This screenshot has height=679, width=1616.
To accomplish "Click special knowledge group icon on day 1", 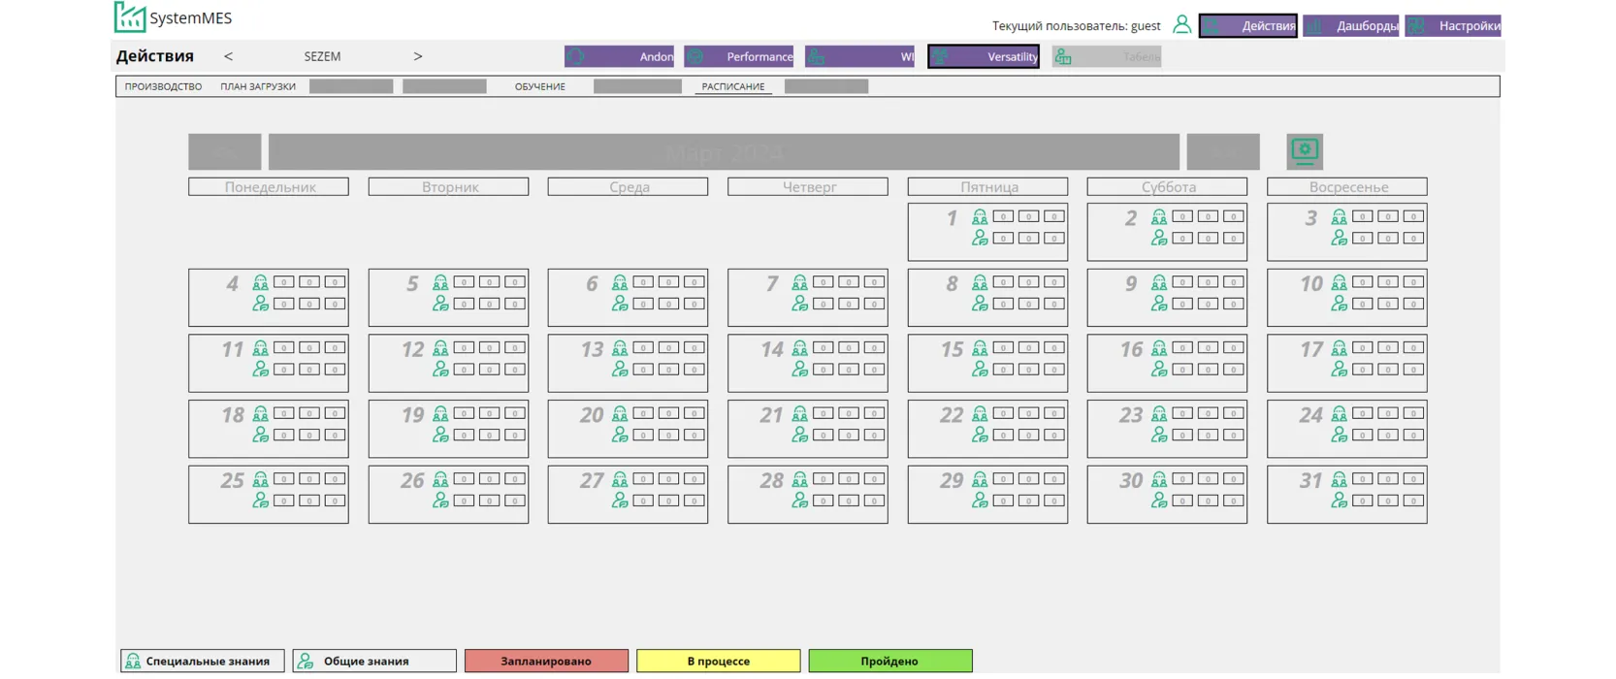I will point(980,217).
